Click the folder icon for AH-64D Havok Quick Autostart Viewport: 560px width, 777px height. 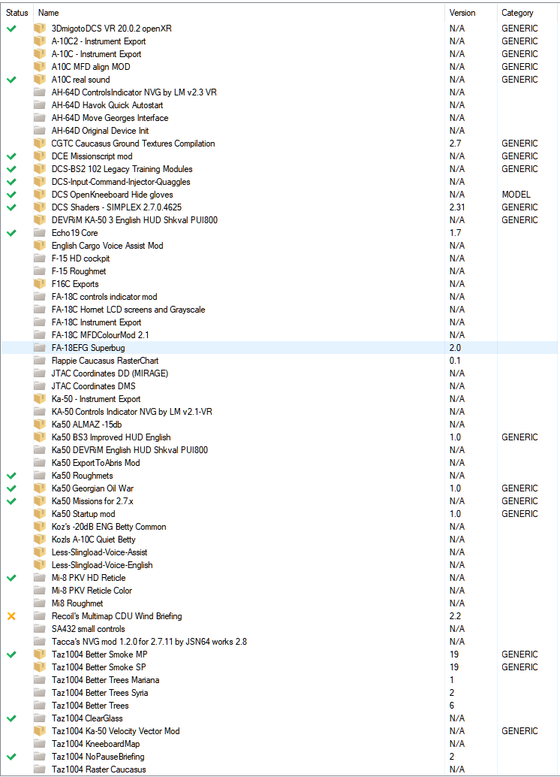(40, 105)
